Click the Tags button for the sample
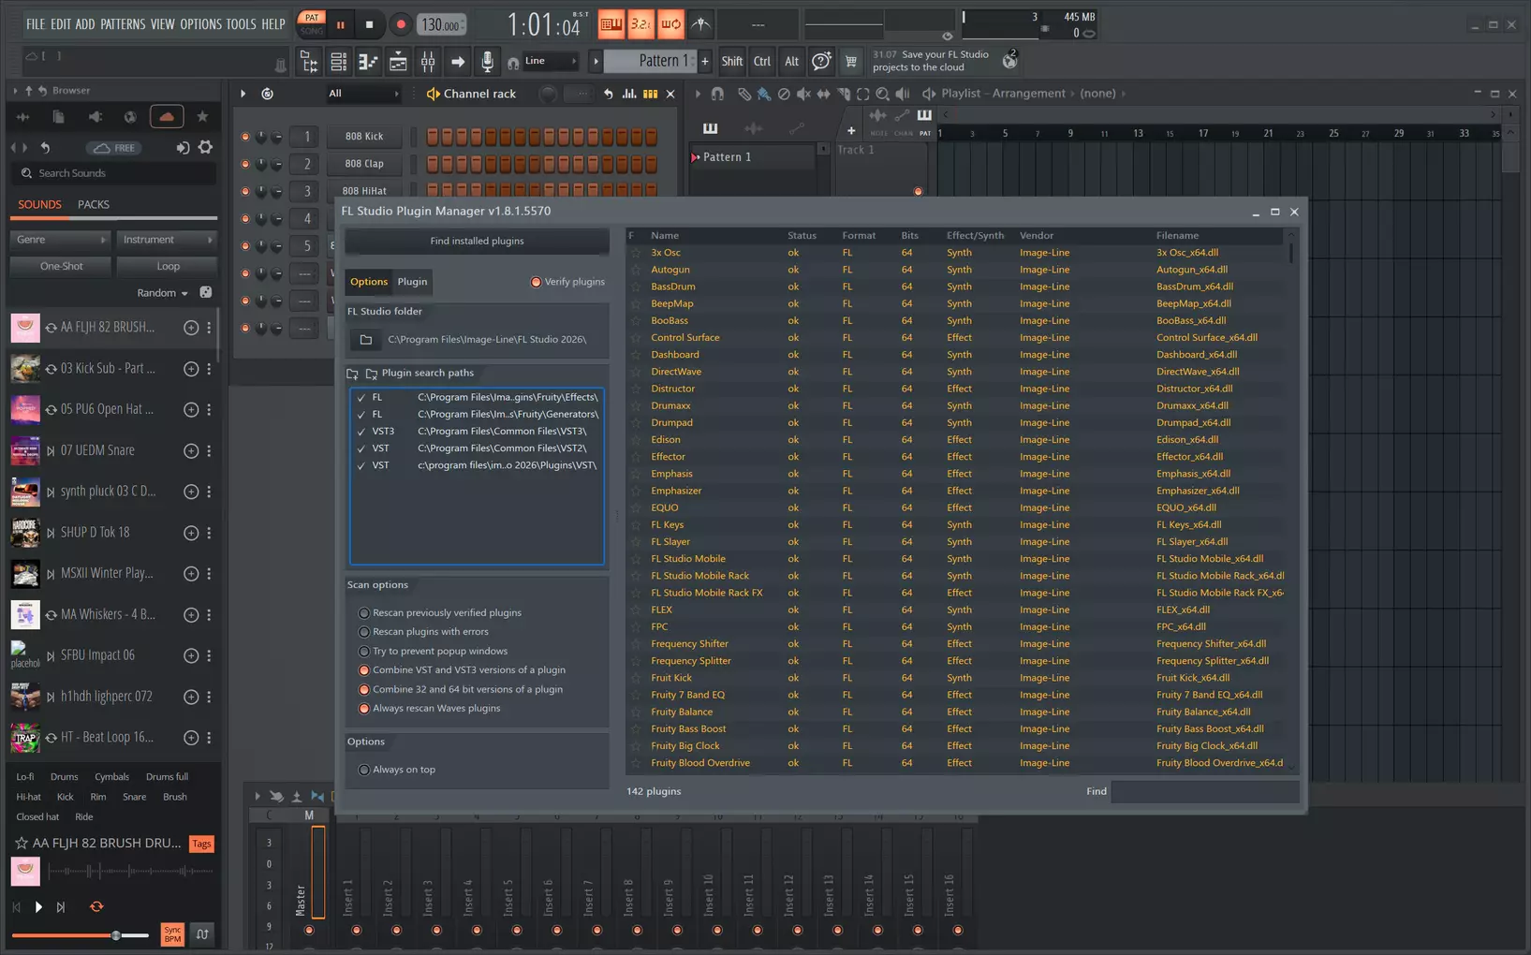 [201, 845]
